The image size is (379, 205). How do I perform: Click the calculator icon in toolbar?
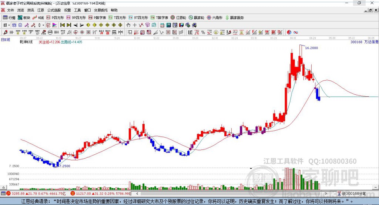[168, 25]
